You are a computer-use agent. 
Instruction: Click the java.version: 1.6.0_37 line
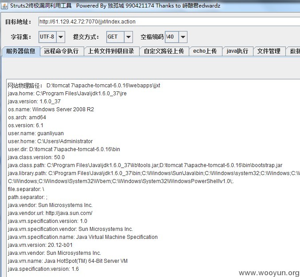pos(34,101)
